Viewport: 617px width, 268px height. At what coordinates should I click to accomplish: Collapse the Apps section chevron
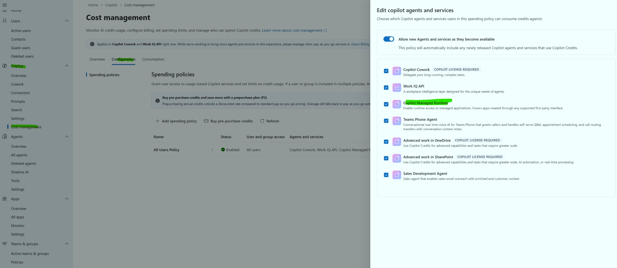67,199
